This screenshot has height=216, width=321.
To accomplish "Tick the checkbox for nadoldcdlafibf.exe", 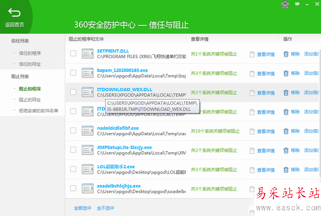I will [x=73, y=130].
